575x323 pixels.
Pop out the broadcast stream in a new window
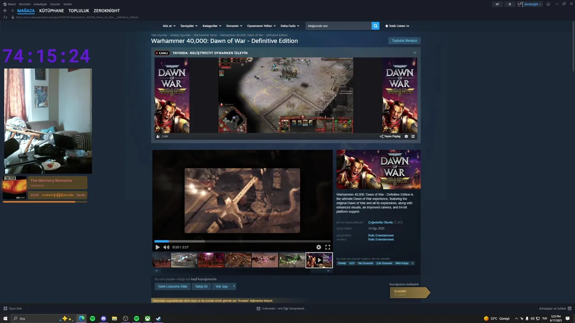click(x=413, y=136)
